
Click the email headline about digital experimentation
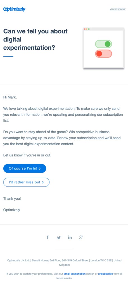(x=35, y=39)
